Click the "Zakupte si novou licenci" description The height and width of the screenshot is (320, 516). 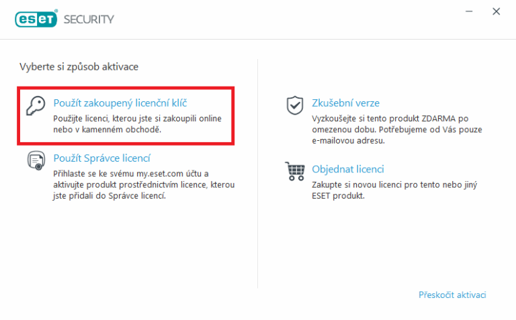394,191
